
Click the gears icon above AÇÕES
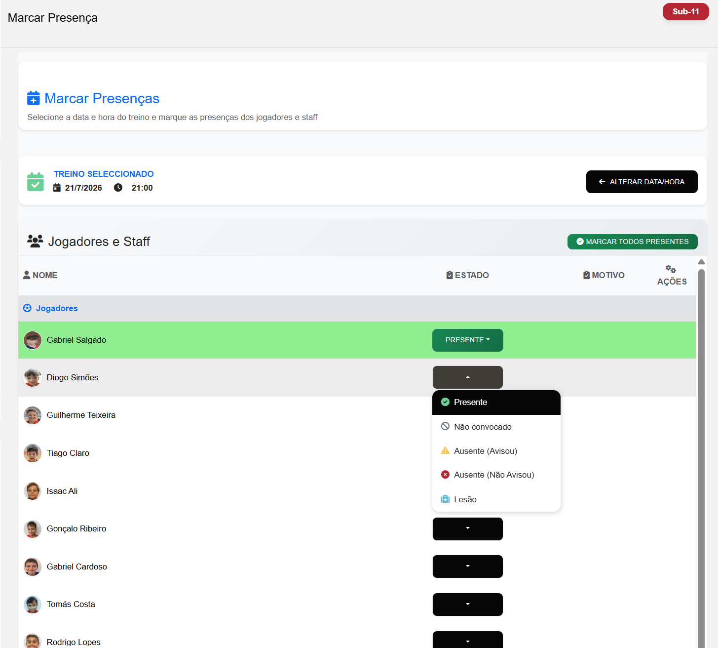click(x=671, y=269)
